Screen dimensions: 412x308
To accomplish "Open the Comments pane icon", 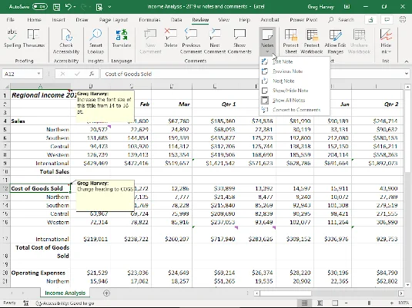I will (387, 20).
